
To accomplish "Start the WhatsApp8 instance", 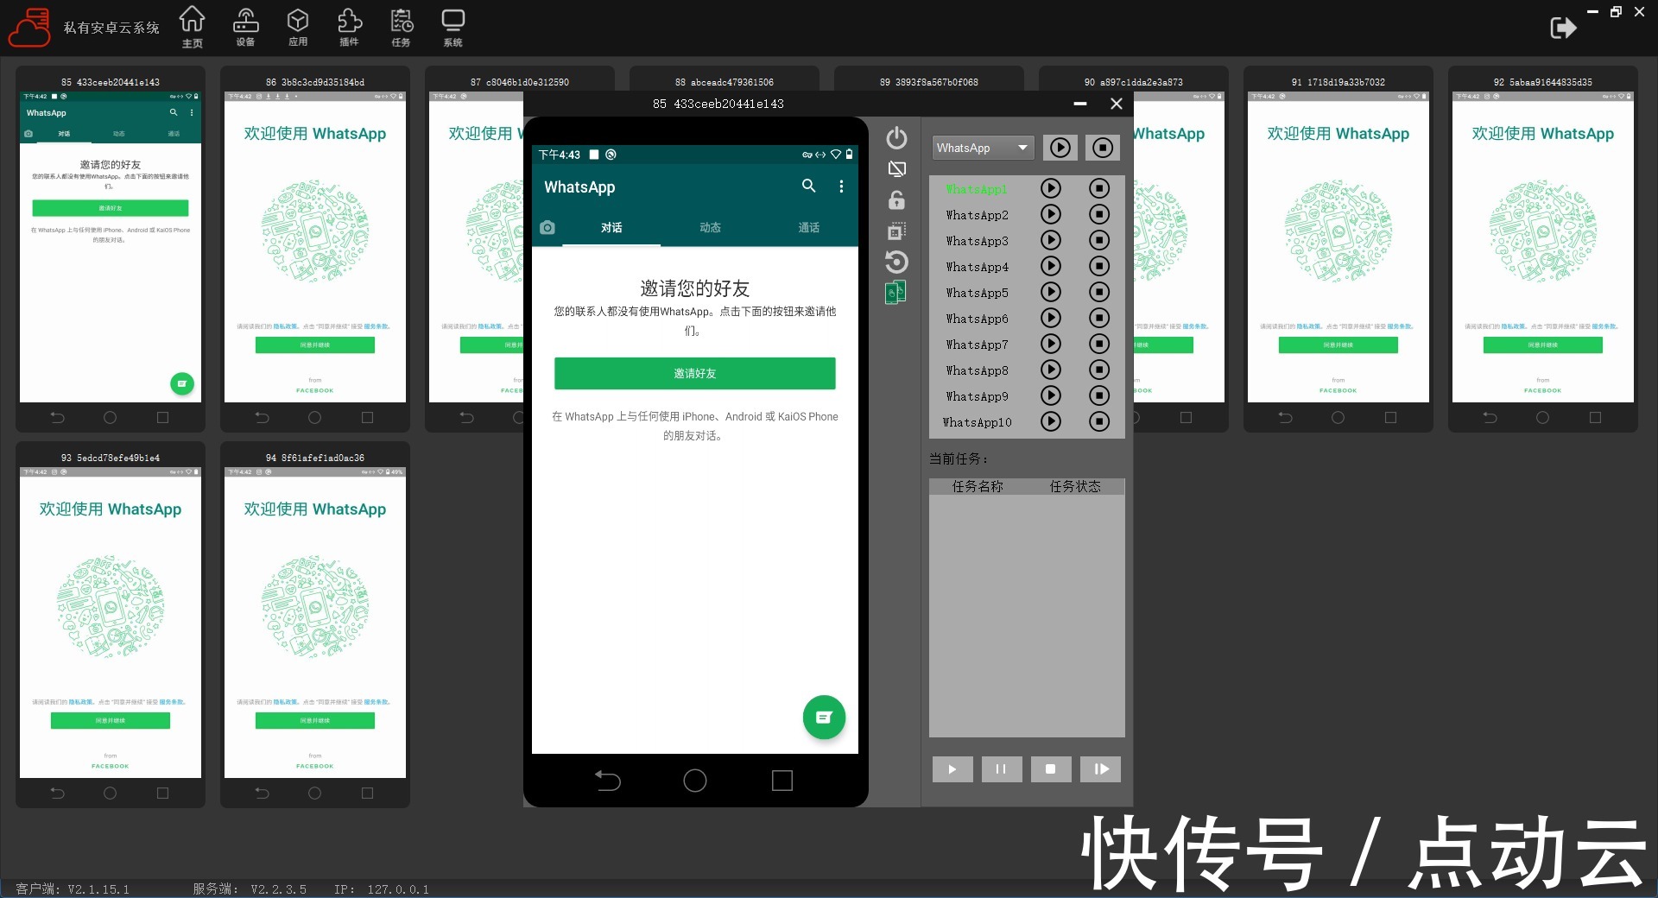I will [1050, 370].
